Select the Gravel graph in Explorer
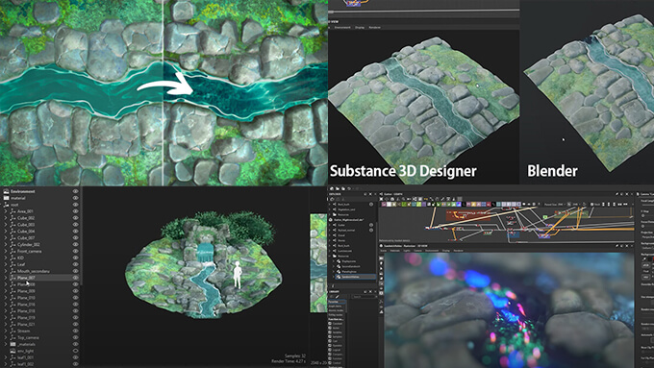654x368 pixels. [341, 235]
